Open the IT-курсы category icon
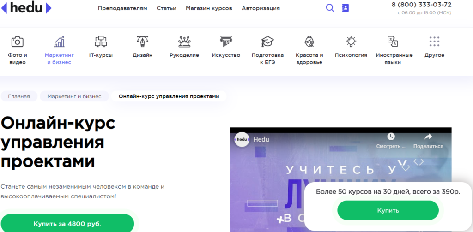 [101, 42]
